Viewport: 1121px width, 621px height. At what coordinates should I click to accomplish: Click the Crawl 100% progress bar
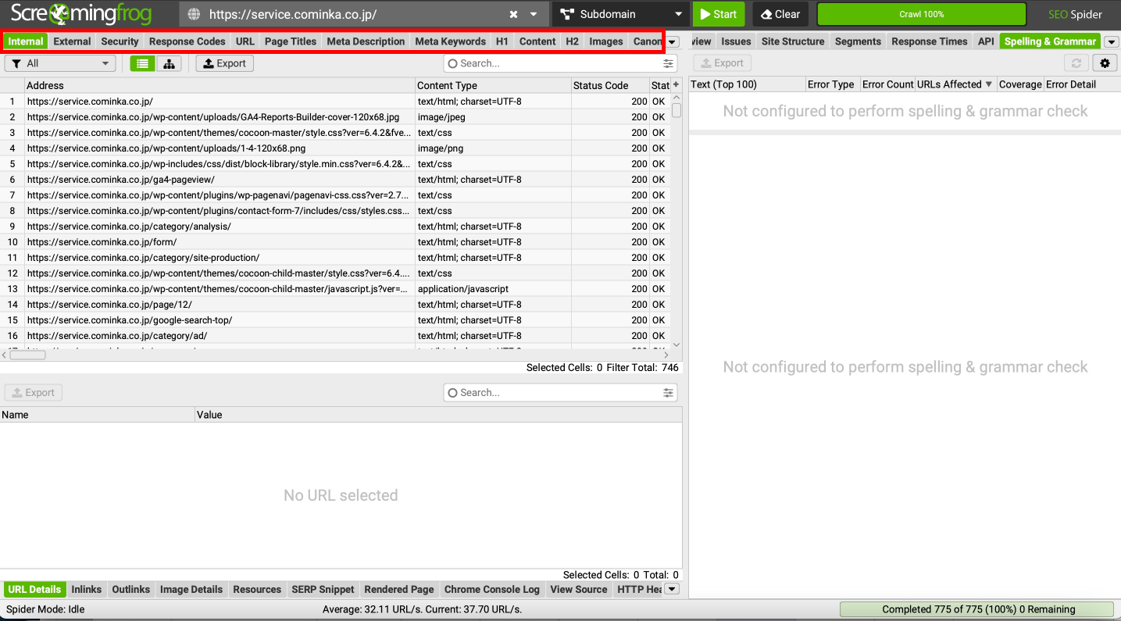[921, 14]
